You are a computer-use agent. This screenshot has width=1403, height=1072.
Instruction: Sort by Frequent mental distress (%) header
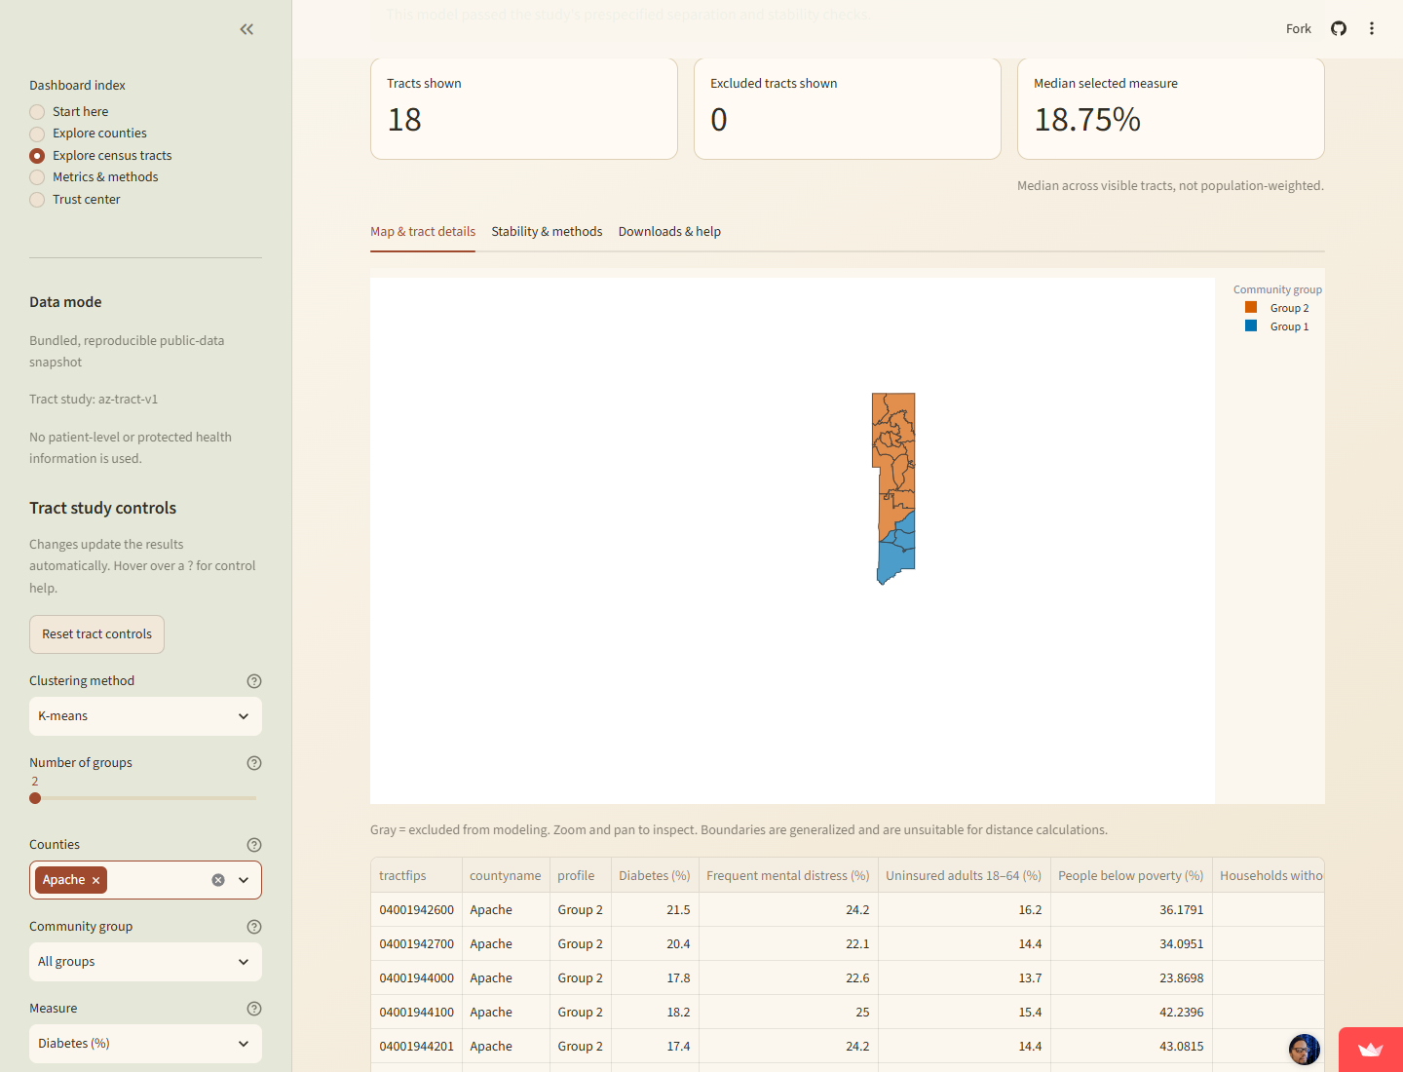(788, 876)
